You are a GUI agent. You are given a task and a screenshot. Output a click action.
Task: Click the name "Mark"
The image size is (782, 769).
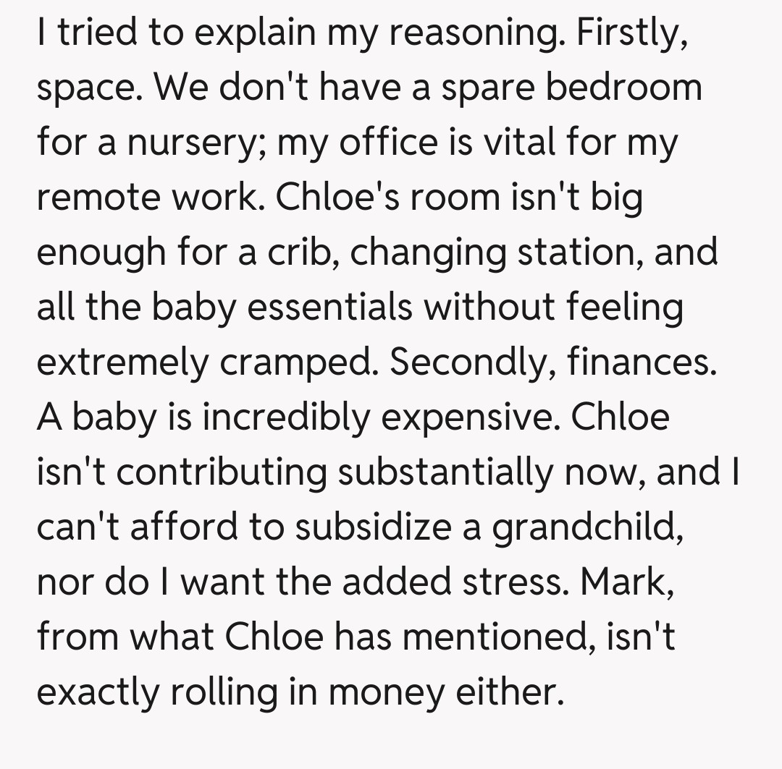[x=630, y=582]
